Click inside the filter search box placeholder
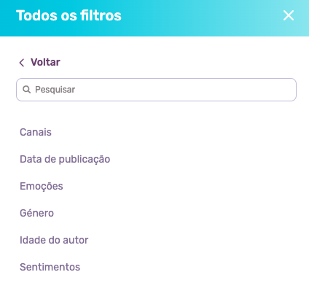The height and width of the screenshot is (307, 309). tap(55, 90)
